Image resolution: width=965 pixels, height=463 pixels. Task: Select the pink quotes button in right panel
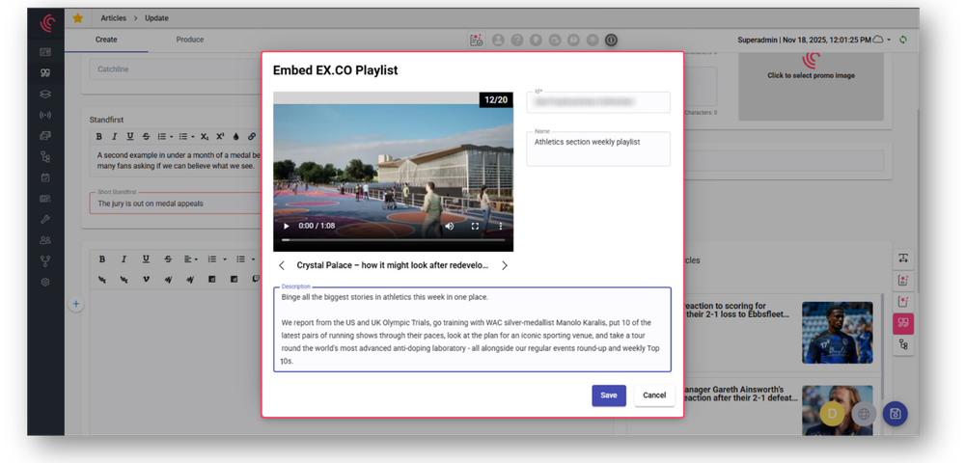(903, 323)
